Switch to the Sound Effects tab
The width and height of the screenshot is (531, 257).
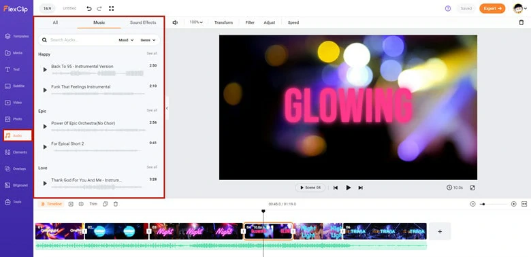143,22
